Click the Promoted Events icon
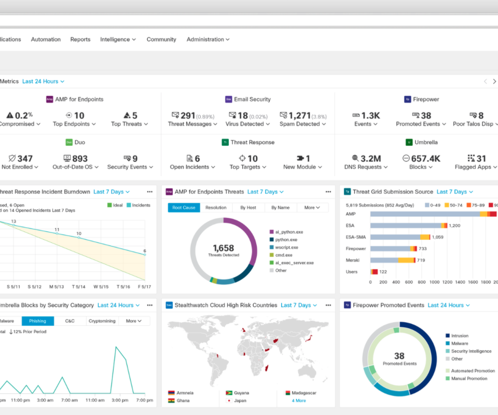This screenshot has width=498, height=415. click(416, 115)
